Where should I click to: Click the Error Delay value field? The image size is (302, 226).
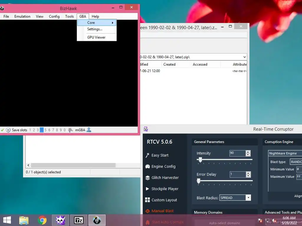click(237, 174)
